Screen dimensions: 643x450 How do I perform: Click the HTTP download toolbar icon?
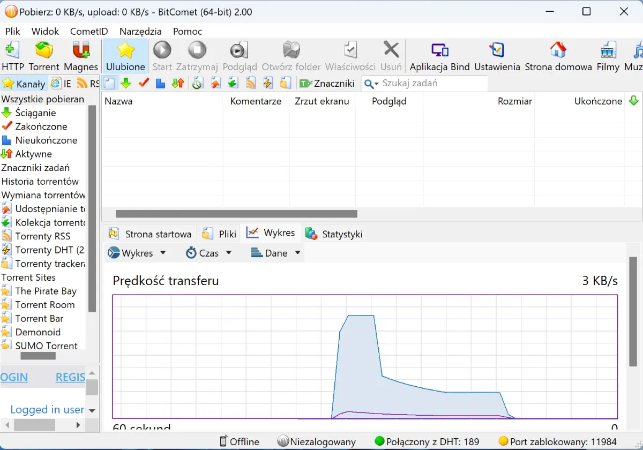(x=12, y=56)
